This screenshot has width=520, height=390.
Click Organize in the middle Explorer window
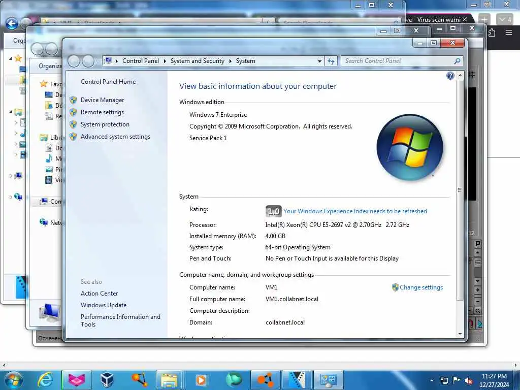pyautogui.click(x=50, y=66)
